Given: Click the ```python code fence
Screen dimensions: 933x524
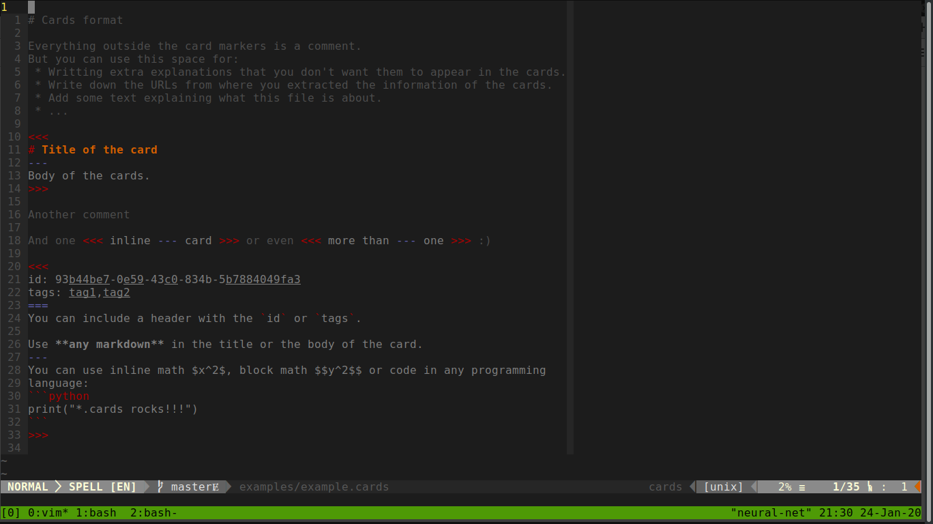Looking at the screenshot, I should click(58, 396).
